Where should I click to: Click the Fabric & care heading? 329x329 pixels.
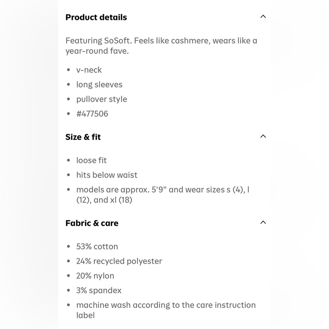pyautogui.click(x=92, y=223)
